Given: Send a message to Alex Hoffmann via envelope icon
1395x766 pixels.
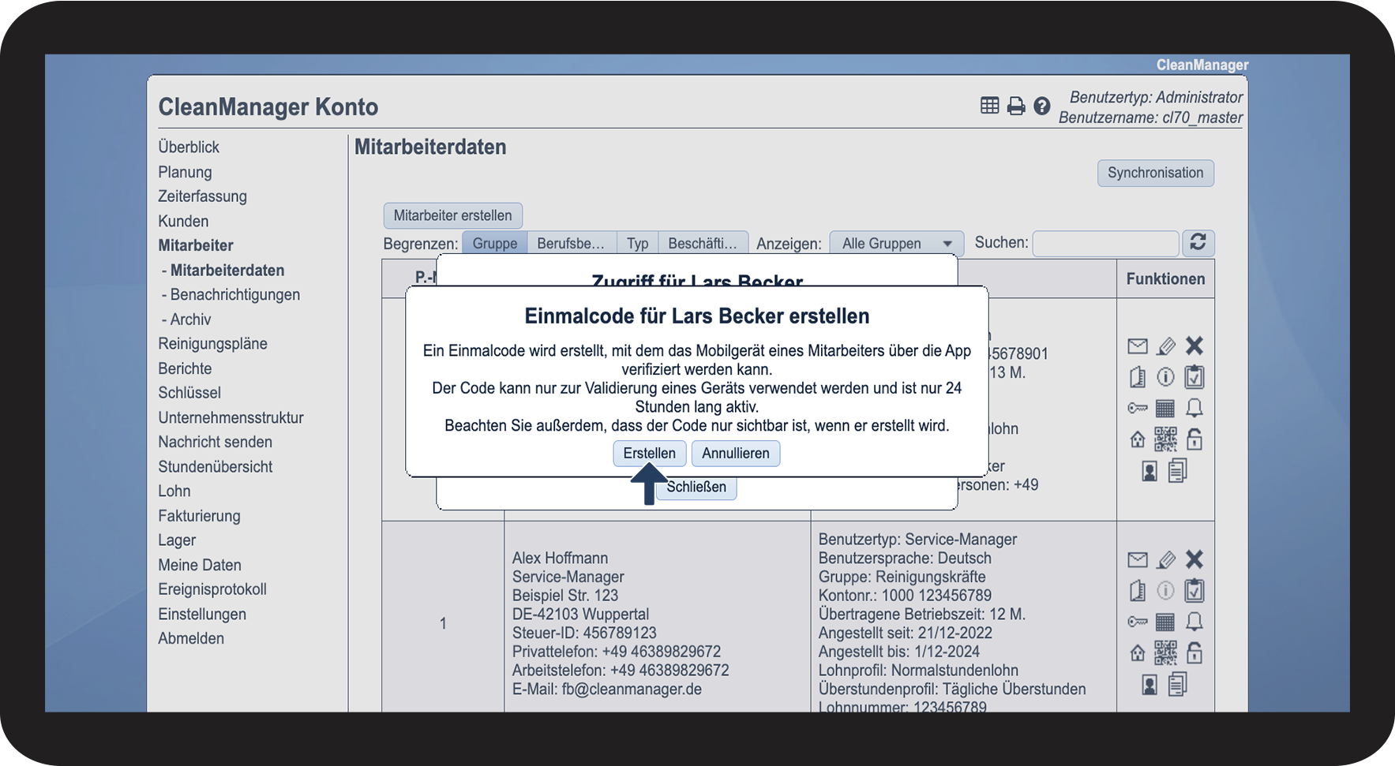Looking at the screenshot, I should click(1138, 559).
